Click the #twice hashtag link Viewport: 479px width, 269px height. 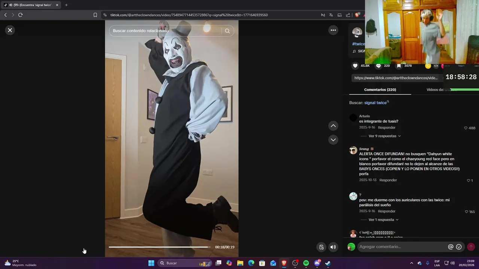point(358,44)
